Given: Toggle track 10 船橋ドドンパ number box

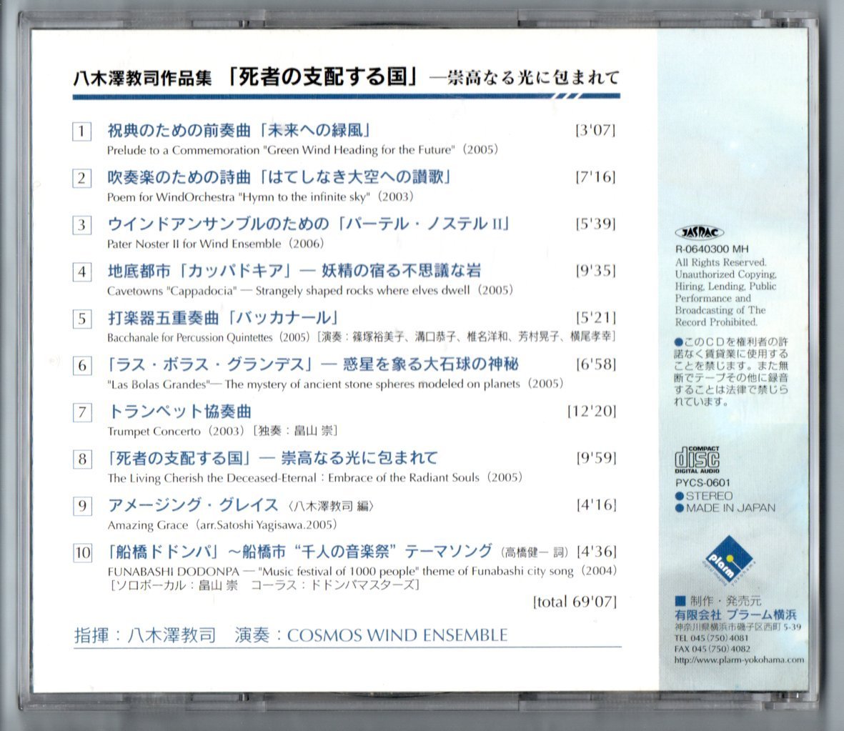Looking at the screenshot, I should pyautogui.click(x=83, y=550).
